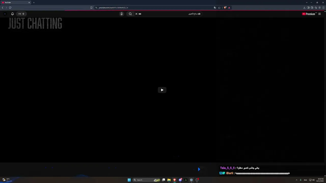The height and width of the screenshot is (183, 326).
Task: Open Settings gear from taskbar
Action: pyautogui.click(x=191, y=180)
